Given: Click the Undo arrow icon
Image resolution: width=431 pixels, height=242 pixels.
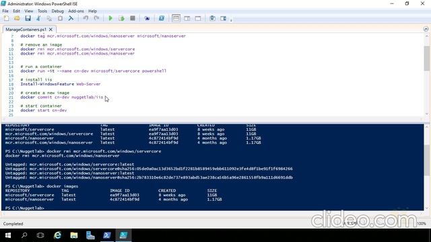Looking at the screenshot, I should point(86,18).
